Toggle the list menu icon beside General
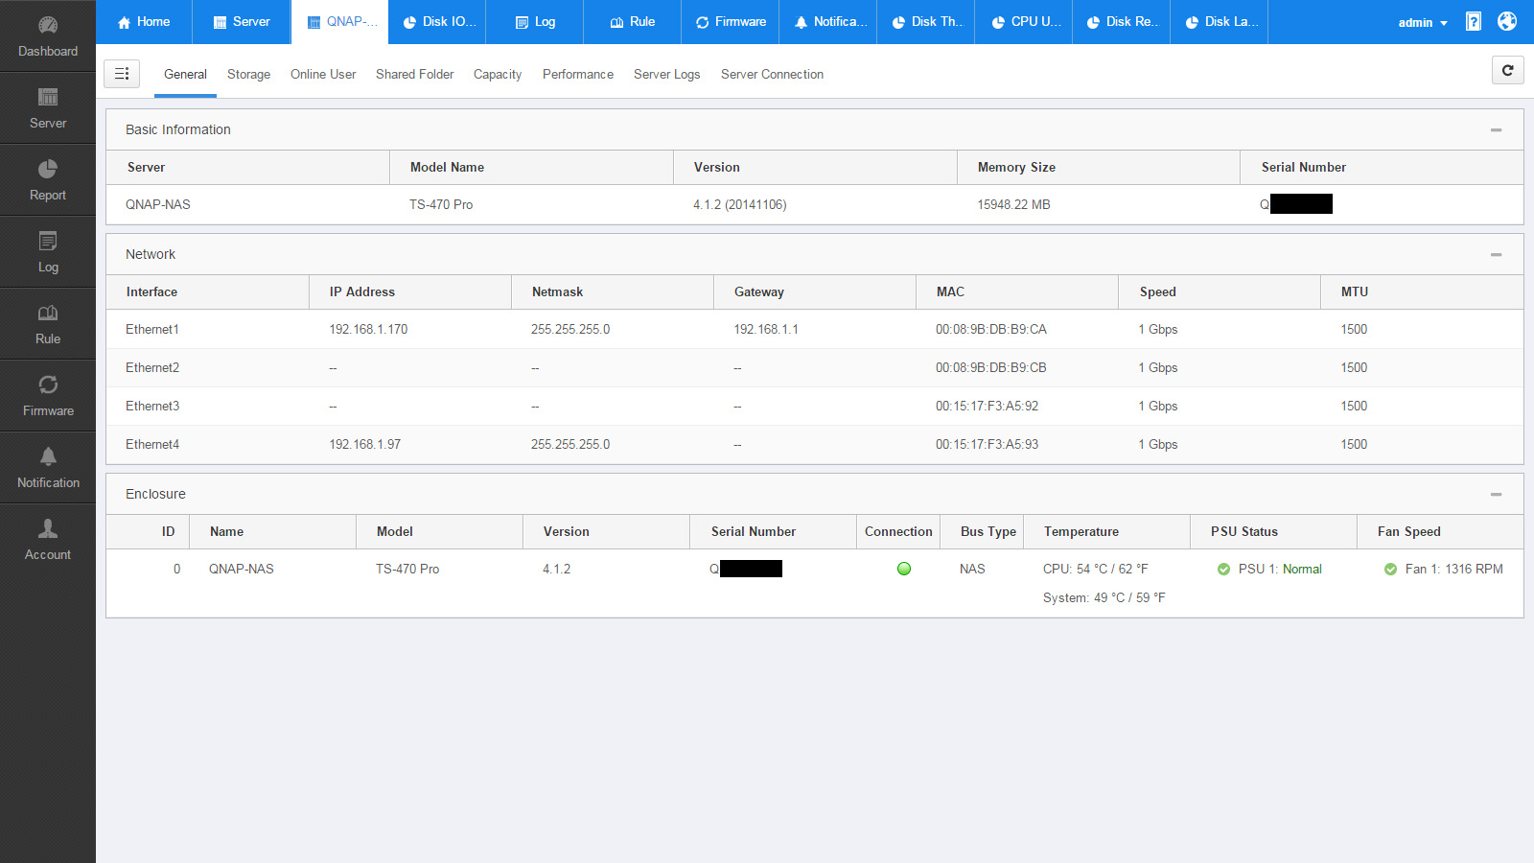 (122, 74)
